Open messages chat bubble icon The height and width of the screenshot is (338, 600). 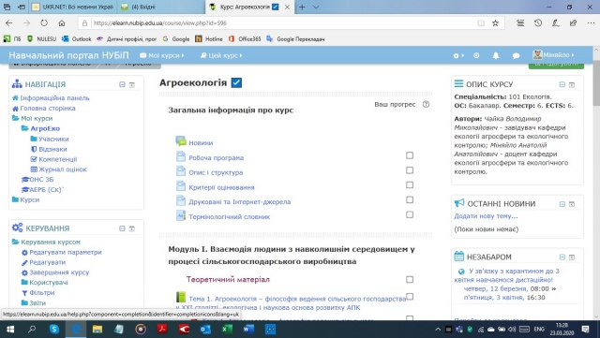pyautogui.click(x=516, y=55)
